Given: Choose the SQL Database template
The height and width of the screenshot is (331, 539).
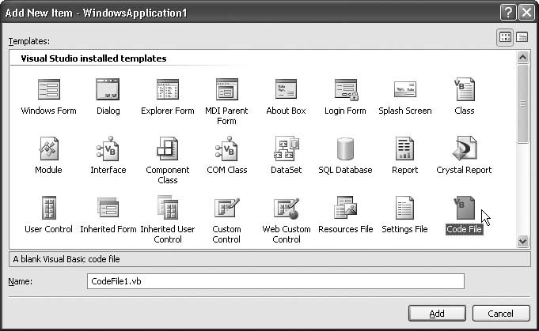Looking at the screenshot, I should coord(345,149).
